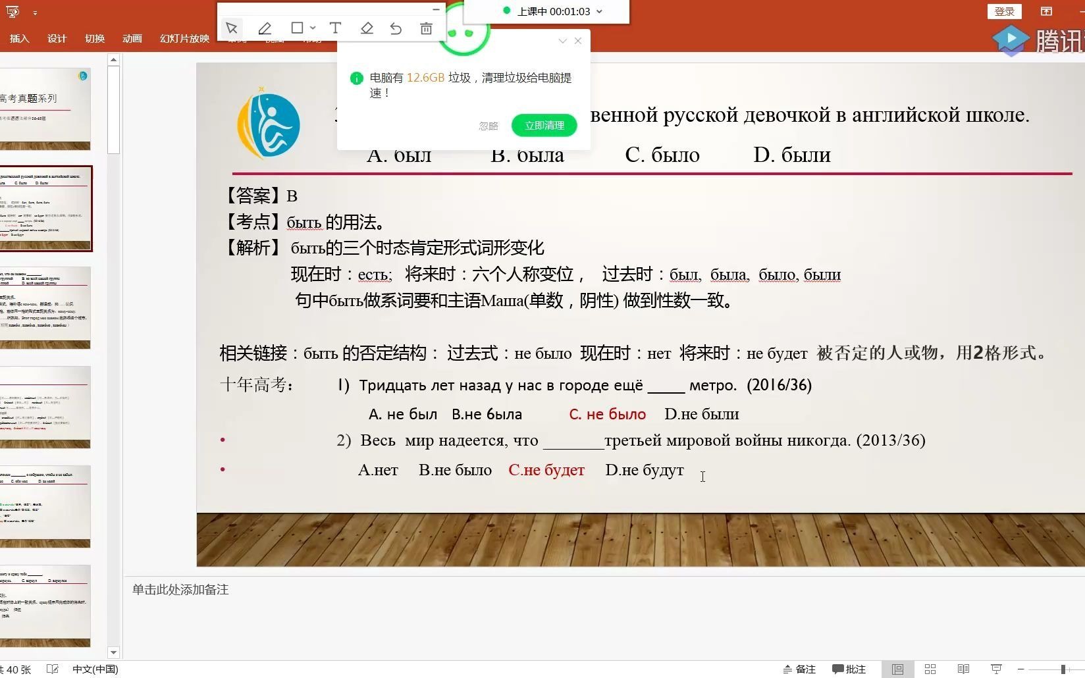
Task: Click the 十年高考 label on slide
Action: point(257,385)
